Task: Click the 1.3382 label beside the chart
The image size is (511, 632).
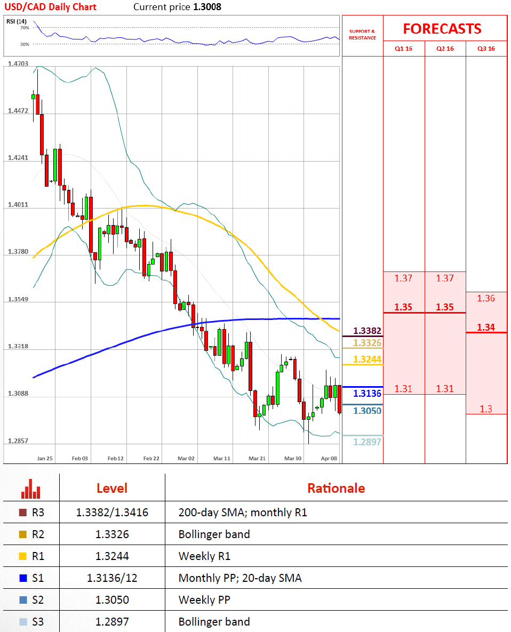Action: point(367,331)
